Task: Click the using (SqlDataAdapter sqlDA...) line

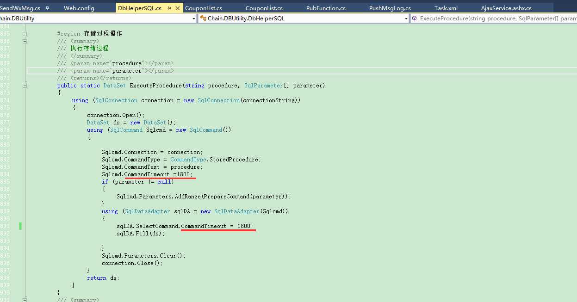Action: tap(195, 211)
